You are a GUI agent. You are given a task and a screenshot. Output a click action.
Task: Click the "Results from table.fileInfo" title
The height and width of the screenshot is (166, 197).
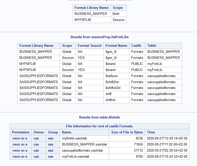[100, 117]
